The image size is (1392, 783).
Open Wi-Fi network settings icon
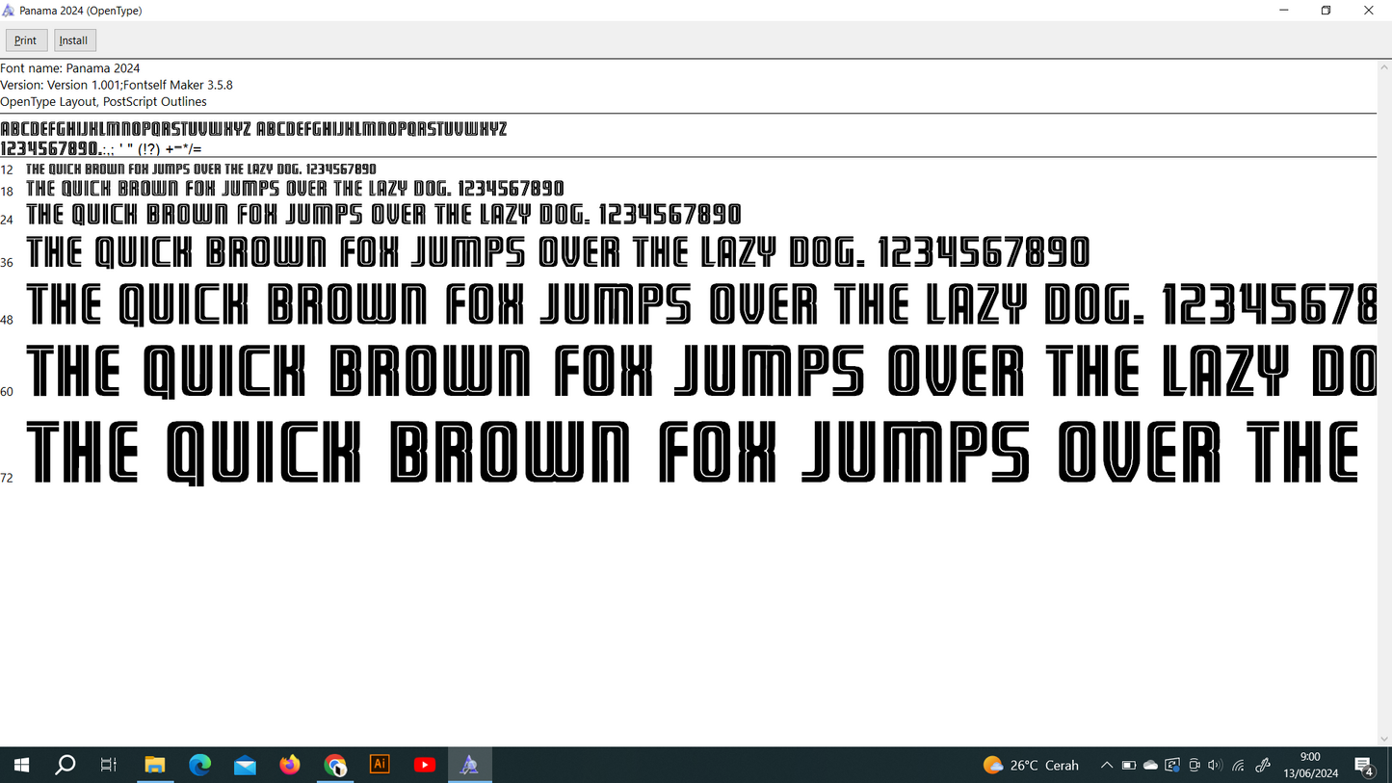pos(1239,765)
